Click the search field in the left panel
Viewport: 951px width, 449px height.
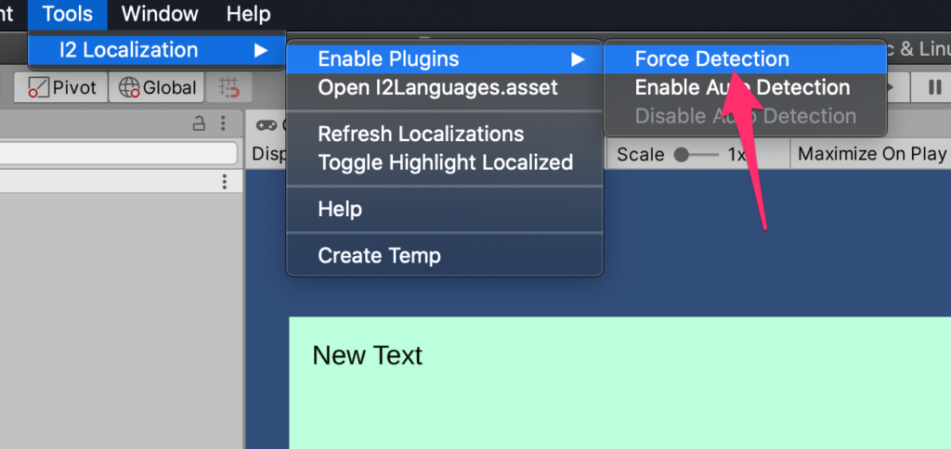pyautogui.click(x=118, y=154)
